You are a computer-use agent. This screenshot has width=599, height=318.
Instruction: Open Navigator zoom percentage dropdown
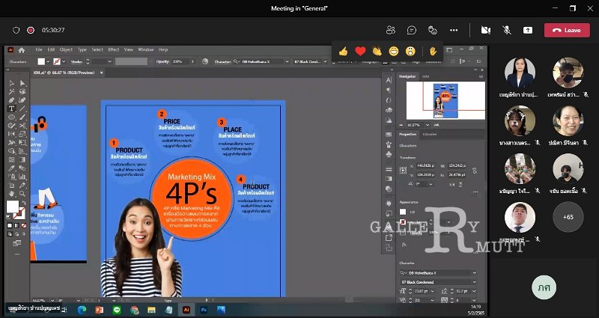(427, 125)
